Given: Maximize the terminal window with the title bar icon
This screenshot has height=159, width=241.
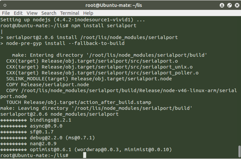Looking at the screenshot, I should pyautogui.click(x=229, y=5).
